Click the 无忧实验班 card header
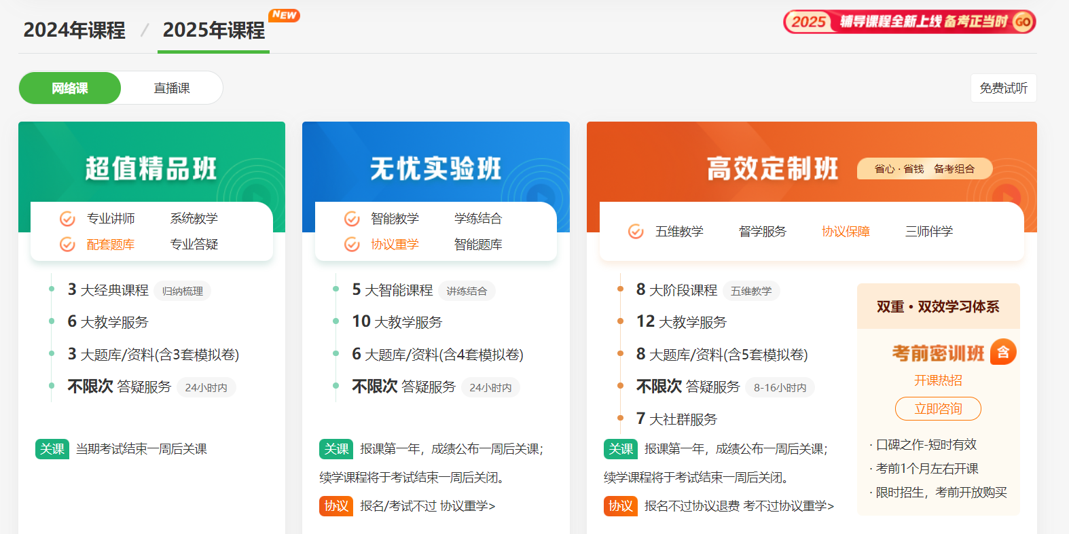1069x534 pixels. click(435, 168)
